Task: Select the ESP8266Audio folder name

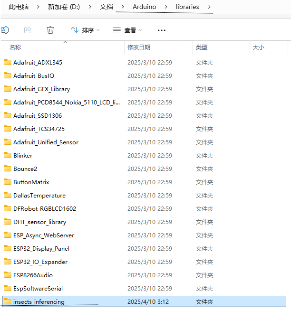Action: click(33, 275)
